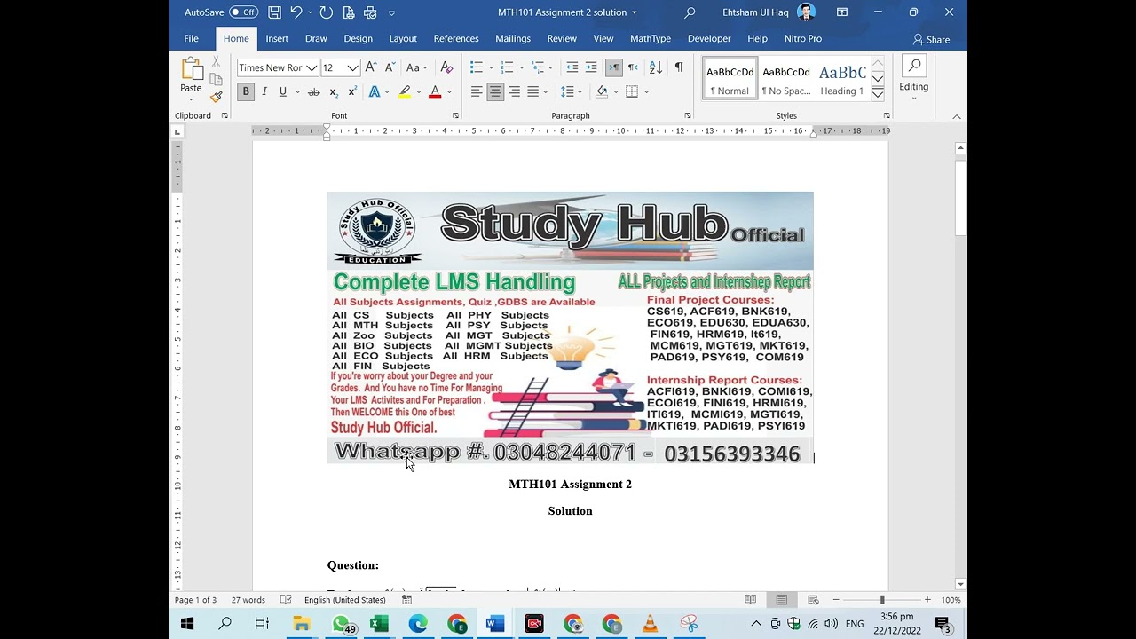1136x639 pixels.
Task: Click the bullets list icon
Action: pos(477,67)
